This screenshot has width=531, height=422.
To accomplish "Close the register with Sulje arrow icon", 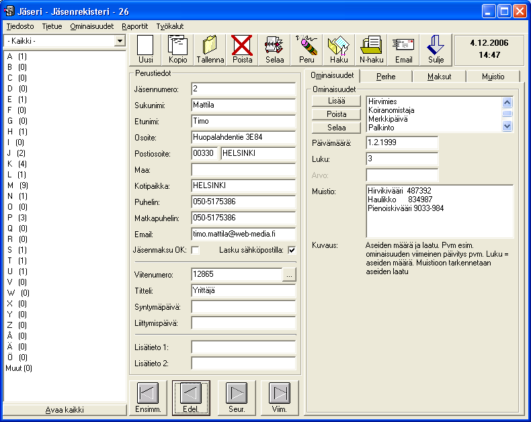I will 436,50.
